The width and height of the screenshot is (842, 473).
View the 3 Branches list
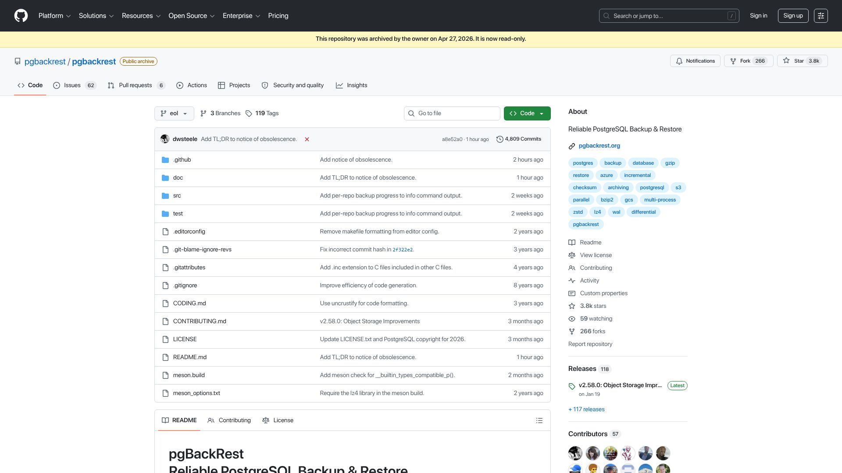tap(220, 113)
